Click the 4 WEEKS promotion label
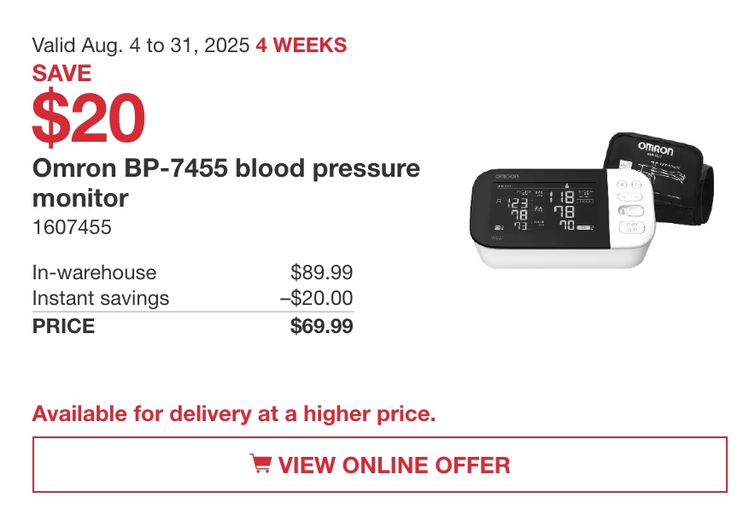The height and width of the screenshot is (521, 755). coord(301,45)
